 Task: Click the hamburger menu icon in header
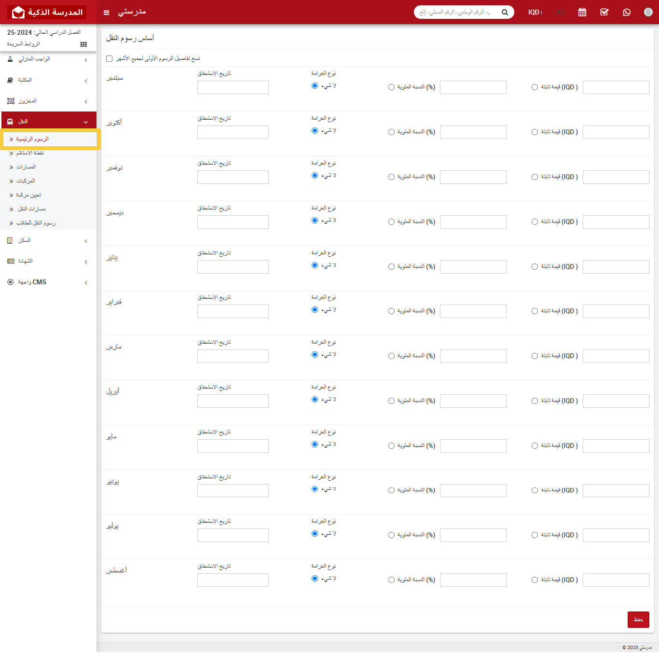pyautogui.click(x=107, y=13)
